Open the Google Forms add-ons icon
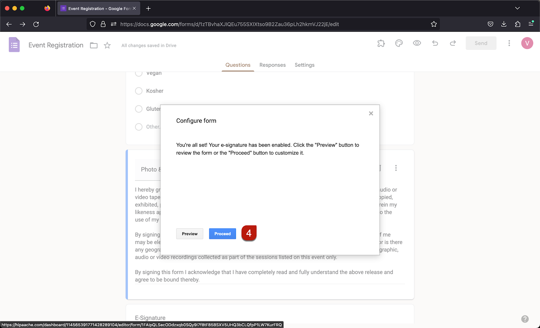Viewport: 540px width, 328px height. (x=381, y=43)
